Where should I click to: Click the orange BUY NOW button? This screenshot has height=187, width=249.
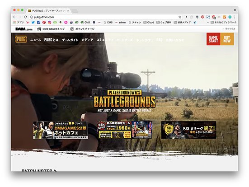click(227, 39)
